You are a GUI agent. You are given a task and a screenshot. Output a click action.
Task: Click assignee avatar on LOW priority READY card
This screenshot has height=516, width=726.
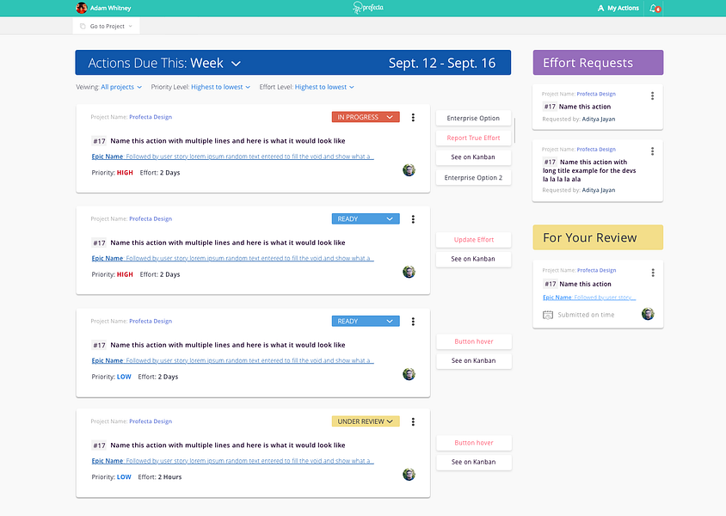(409, 374)
